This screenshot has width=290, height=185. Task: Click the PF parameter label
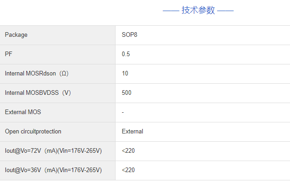pos(8,54)
